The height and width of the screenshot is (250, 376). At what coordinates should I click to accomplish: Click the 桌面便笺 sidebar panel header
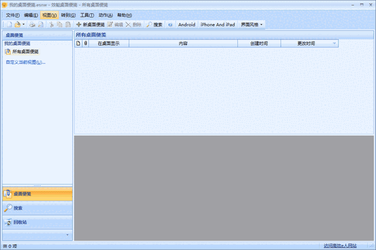(x=38, y=35)
